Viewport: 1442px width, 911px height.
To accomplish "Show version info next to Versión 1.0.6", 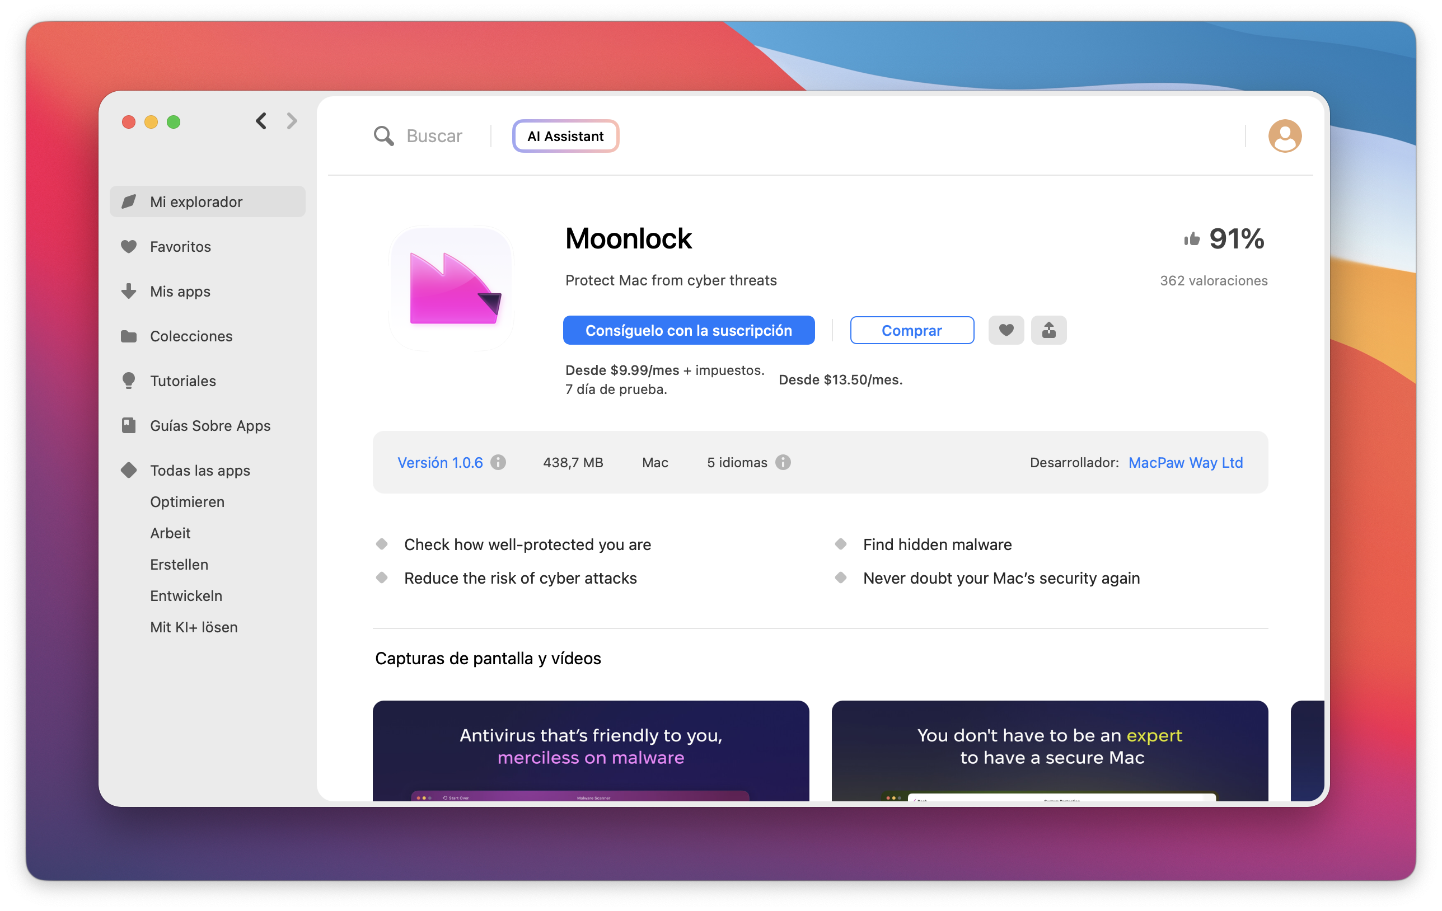I will pos(498,463).
